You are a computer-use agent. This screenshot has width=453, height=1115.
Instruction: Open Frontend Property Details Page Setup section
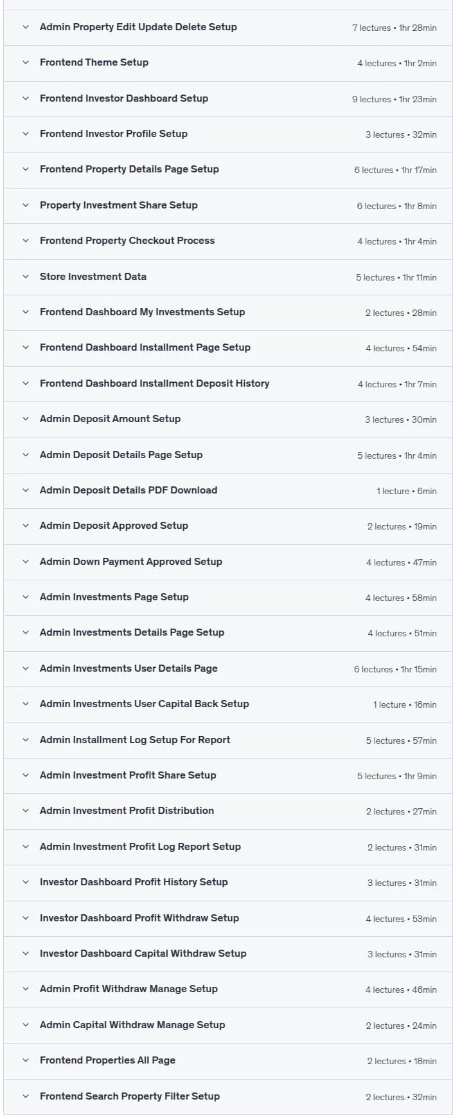[228, 170]
